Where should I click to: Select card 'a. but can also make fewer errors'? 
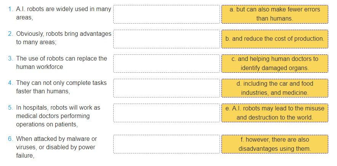(x=274, y=14)
